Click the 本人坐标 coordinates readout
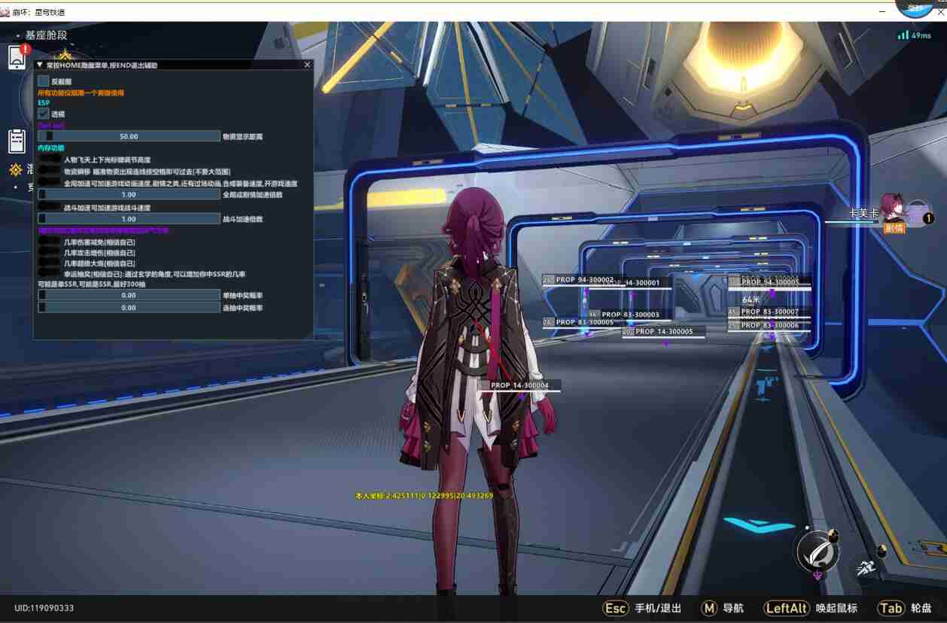 click(424, 496)
